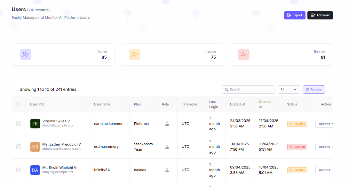Click the name Virginia Skiles V
Image resolution: width=349 pixels, height=187 pixels.
click(x=56, y=121)
